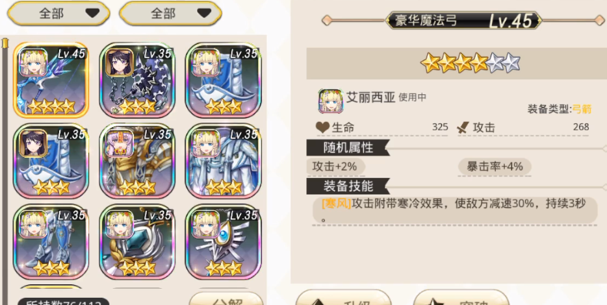Select the golden armor with purple-haired avatar
Screen dimensions: 607x305
(x=137, y=161)
